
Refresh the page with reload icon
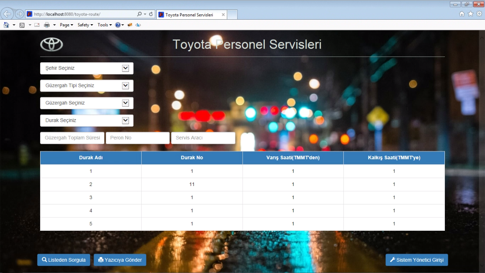[x=151, y=14]
